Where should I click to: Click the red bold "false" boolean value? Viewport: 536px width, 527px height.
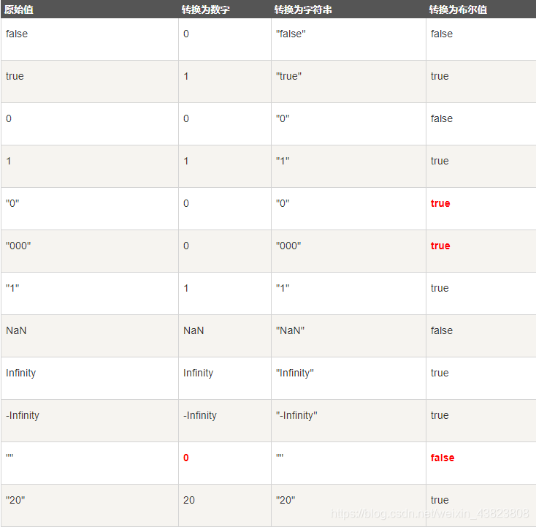pos(443,458)
